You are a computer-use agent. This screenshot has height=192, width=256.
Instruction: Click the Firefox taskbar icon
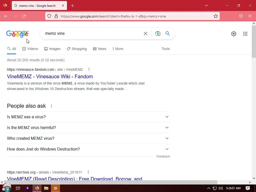click(37, 188)
